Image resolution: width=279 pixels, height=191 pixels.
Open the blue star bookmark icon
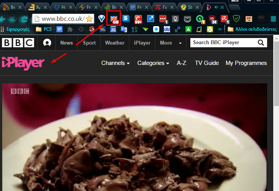pyautogui.click(x=156, y=29)
